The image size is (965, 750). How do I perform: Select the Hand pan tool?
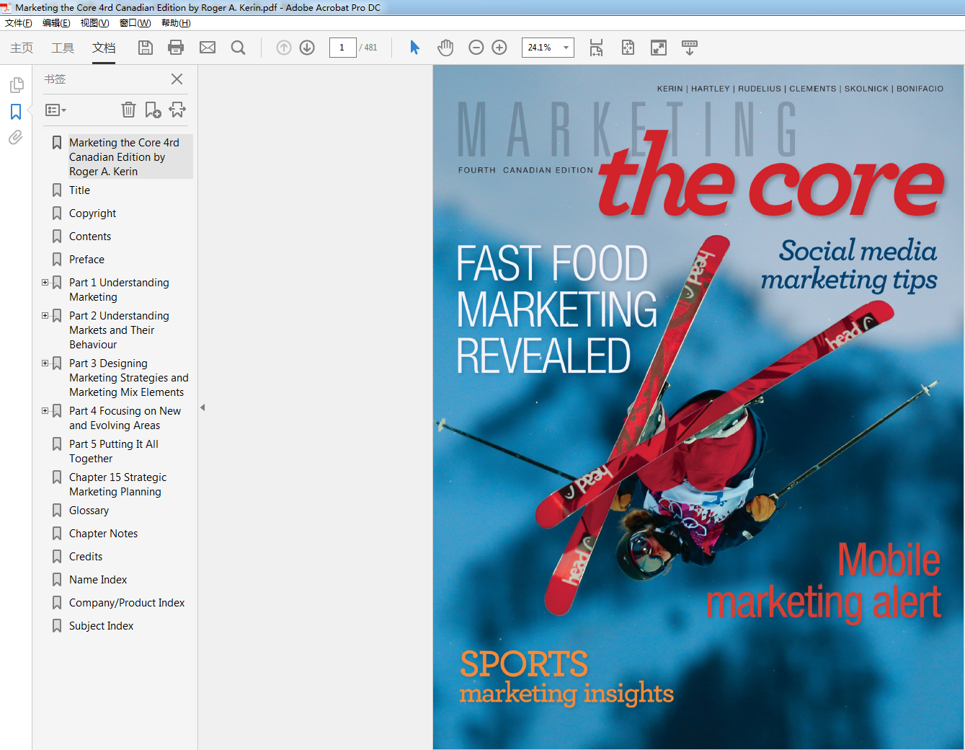pyautogui.click(x=445, y=48)
